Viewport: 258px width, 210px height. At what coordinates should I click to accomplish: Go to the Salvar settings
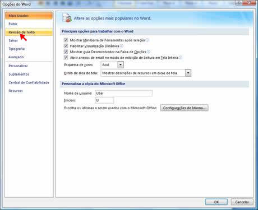pyautogui.click(x=29, y=40)
